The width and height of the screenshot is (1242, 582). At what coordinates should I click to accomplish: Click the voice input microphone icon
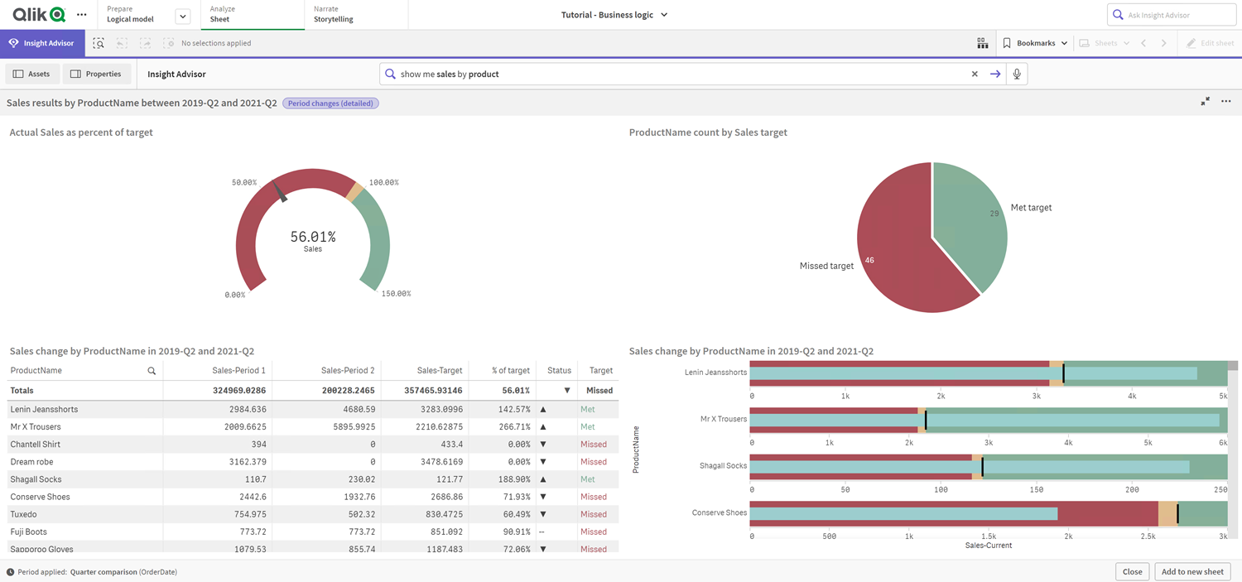[x=1017, y=74]
